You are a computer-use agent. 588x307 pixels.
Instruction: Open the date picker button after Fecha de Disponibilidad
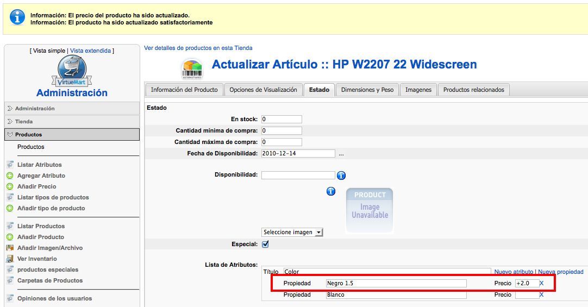[341, 154]
